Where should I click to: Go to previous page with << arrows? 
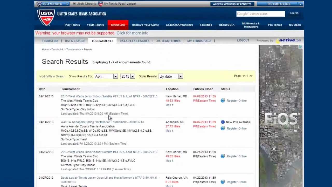244,76
